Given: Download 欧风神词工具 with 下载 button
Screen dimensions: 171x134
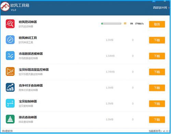Looking at the screenshot, I should pos(157,40).
